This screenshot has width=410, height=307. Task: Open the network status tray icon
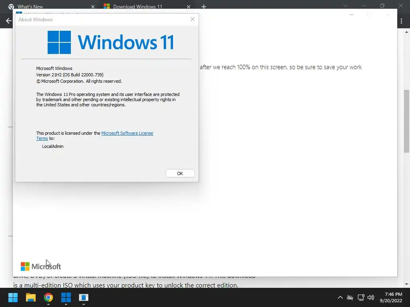(361, 297)
